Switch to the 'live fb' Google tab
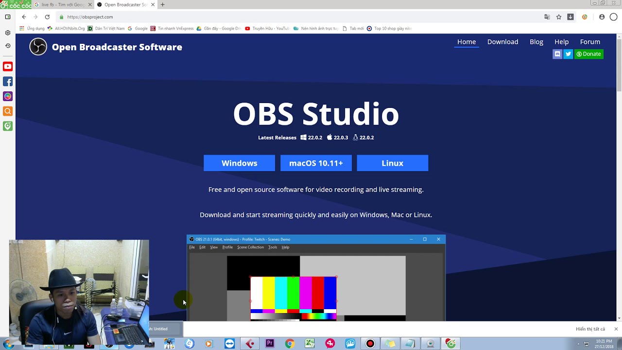 [x=62, y=4]
